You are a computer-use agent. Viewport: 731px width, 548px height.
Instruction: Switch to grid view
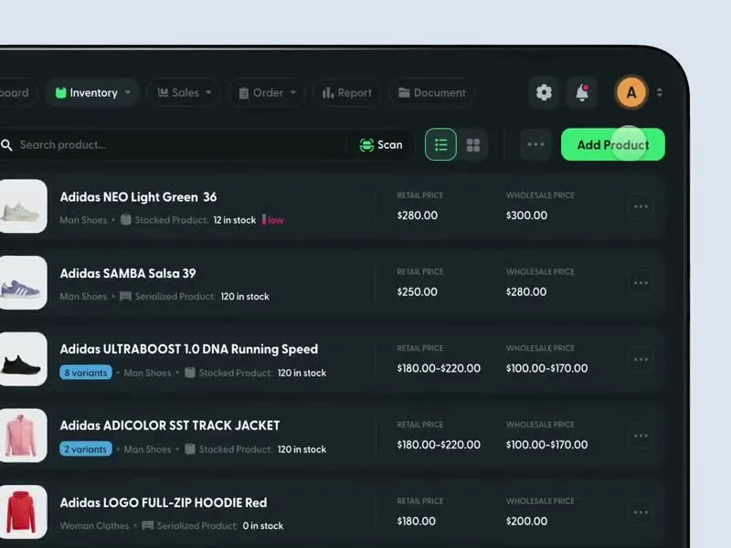(x=473, y=145)
